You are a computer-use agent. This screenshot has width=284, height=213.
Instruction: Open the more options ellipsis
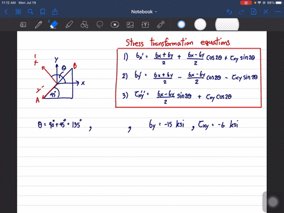[278, 12]
